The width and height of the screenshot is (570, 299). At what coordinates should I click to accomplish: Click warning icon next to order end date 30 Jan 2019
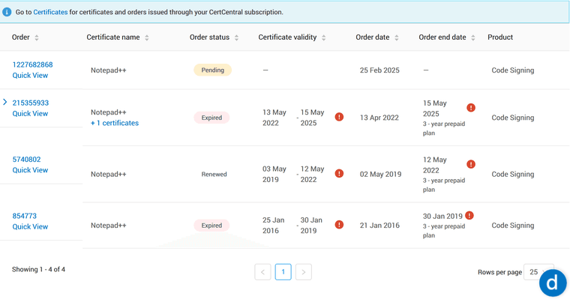469,215
